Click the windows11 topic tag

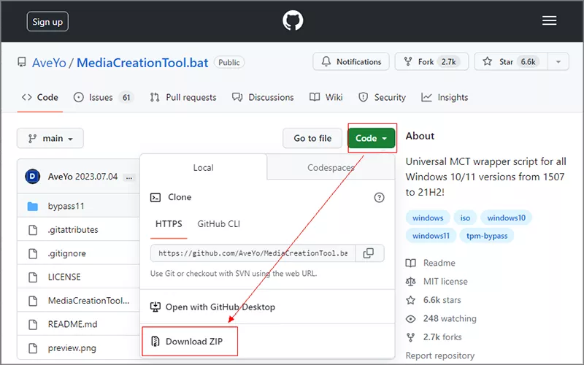point(431,236)
